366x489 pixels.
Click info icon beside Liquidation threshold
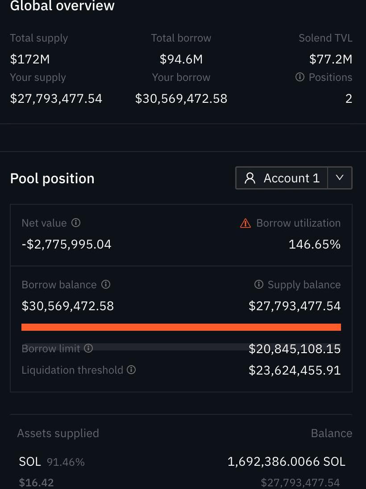131,370
